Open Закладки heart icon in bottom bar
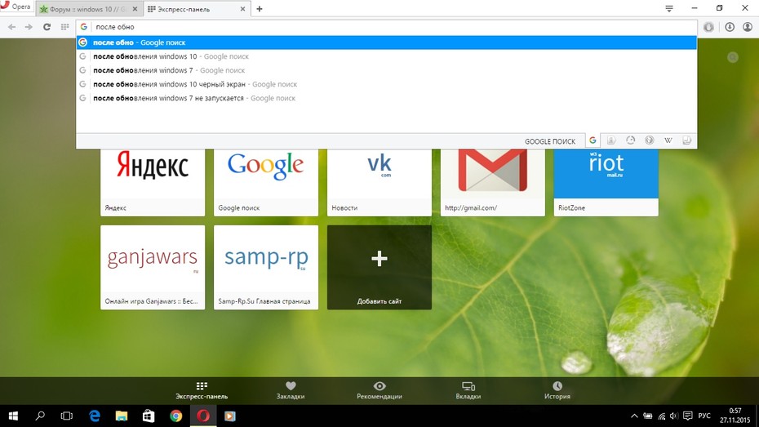 click(291, 390)
